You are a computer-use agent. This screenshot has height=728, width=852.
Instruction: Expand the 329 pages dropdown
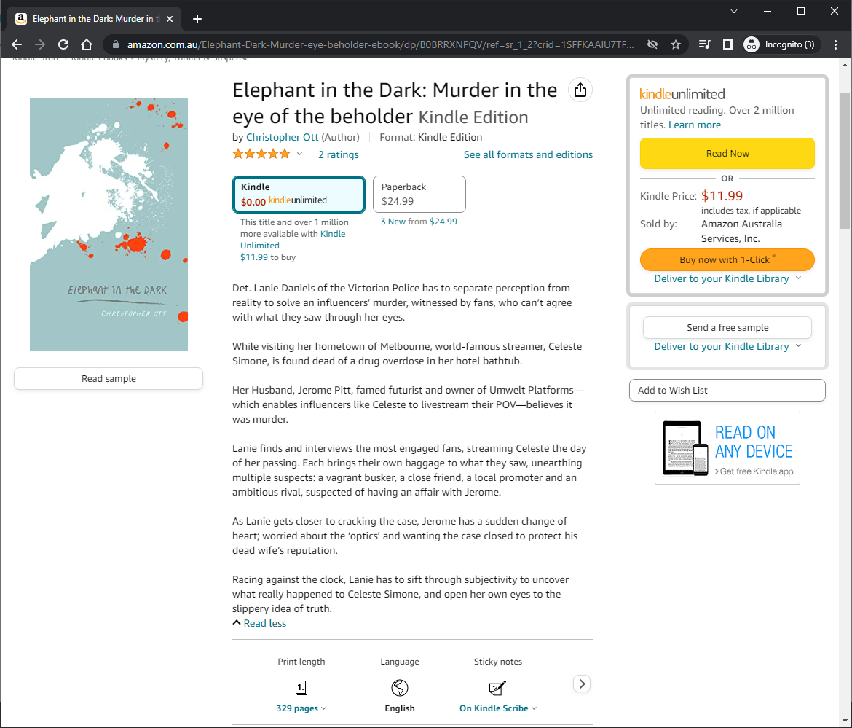click(x=301, y=708)
